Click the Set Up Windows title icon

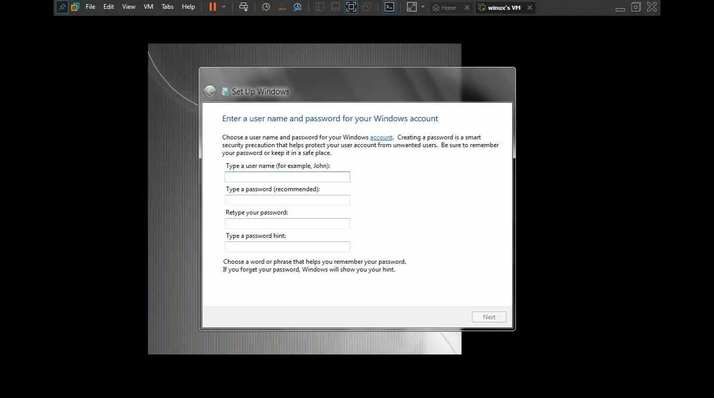(x=225, y=92)
